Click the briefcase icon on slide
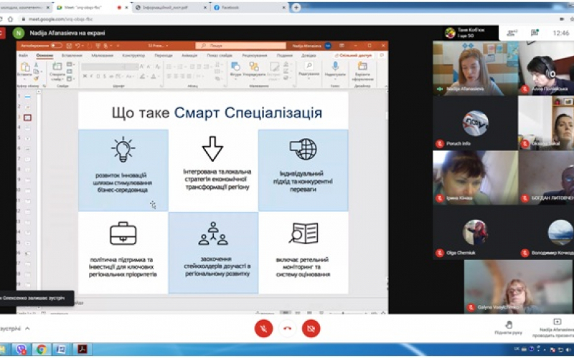Image resolution: width=574 pixels, height=358 pixels. pyautogui.click(x=123, y=233)
